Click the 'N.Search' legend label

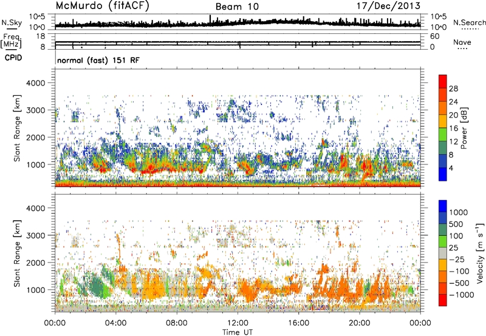pyautogui.click(x=469, y=22)
